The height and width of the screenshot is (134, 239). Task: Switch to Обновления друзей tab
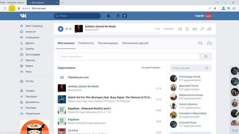[135, 43]
